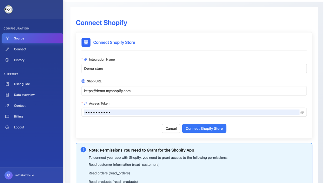Click the History clock icon
The image size is (325, 183).
(x=7, y=60)
